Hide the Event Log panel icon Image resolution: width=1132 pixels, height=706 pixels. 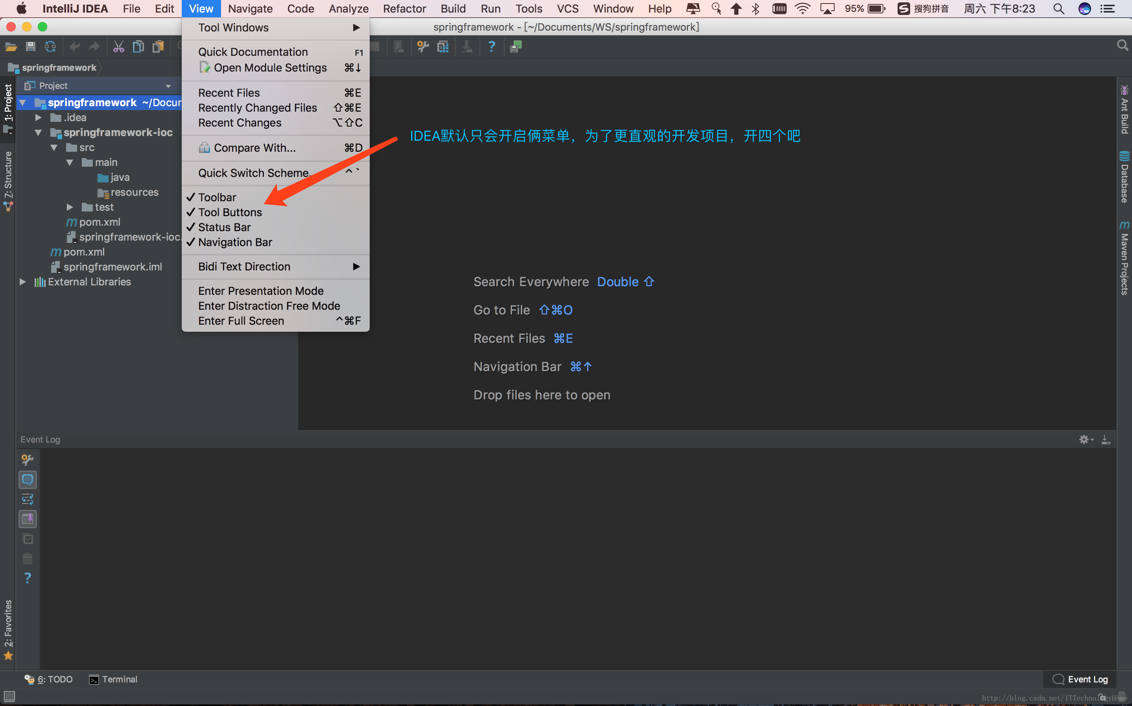[x=1106, y=439]
